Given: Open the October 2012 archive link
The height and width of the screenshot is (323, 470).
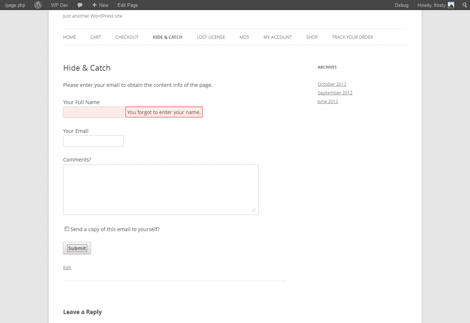Looking at the screenshot, I should coord(332,84).
